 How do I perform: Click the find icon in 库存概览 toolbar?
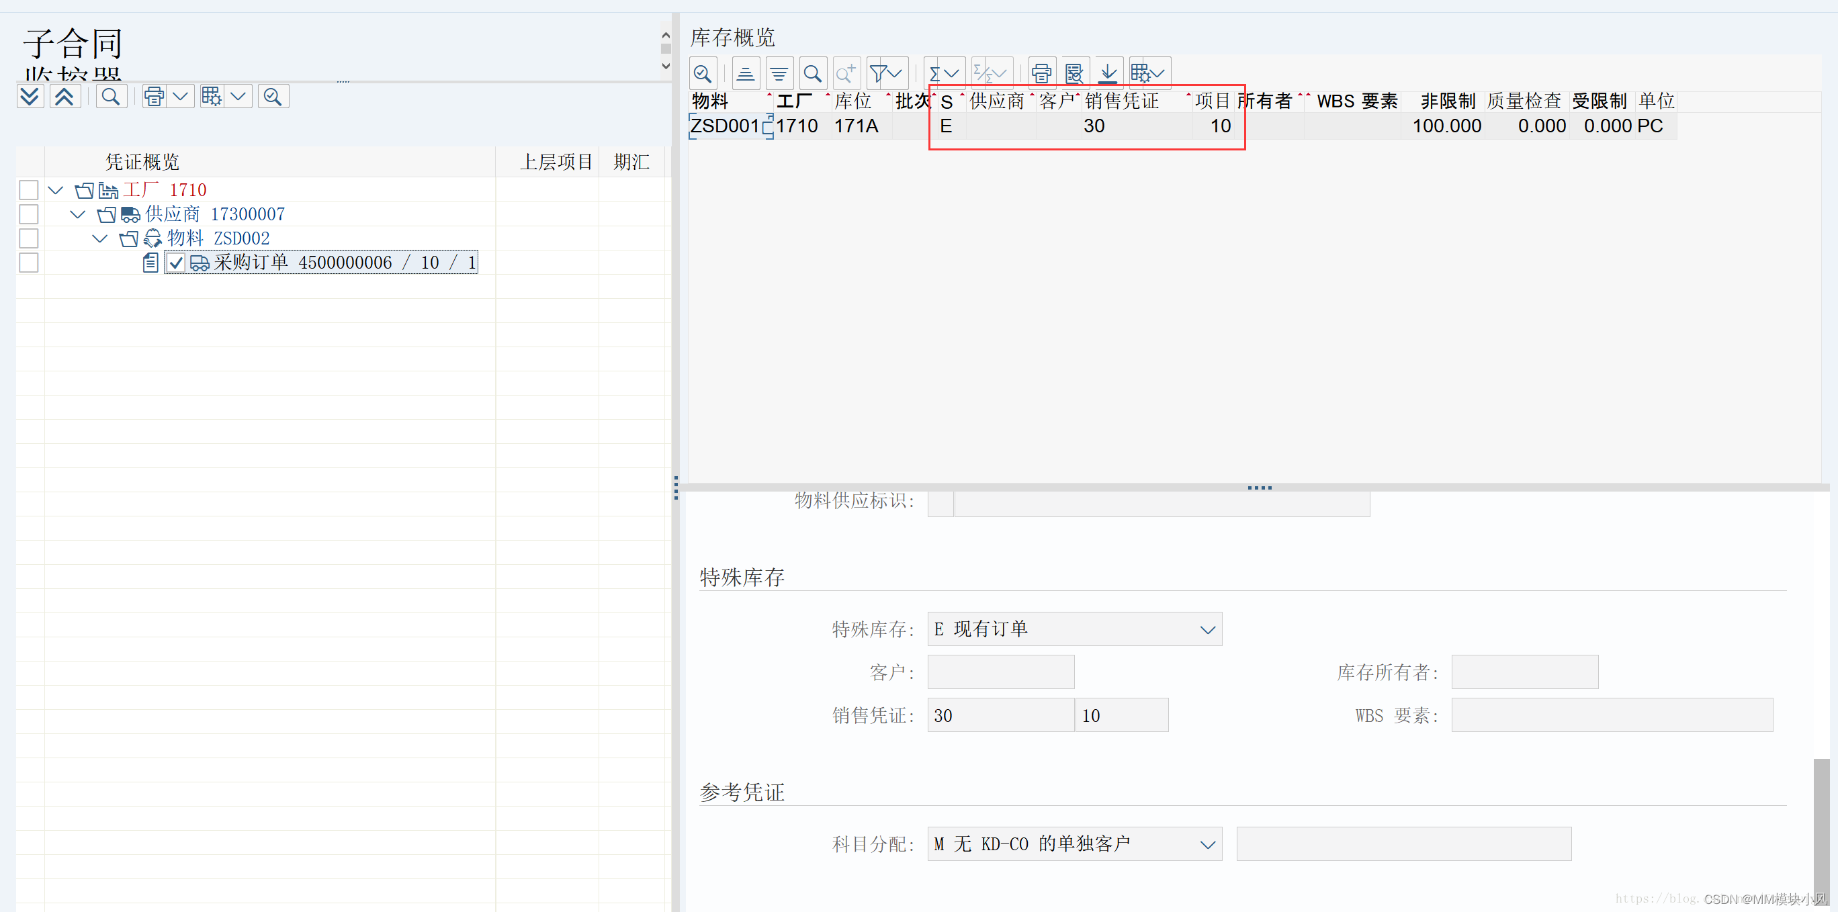(813, 73)
